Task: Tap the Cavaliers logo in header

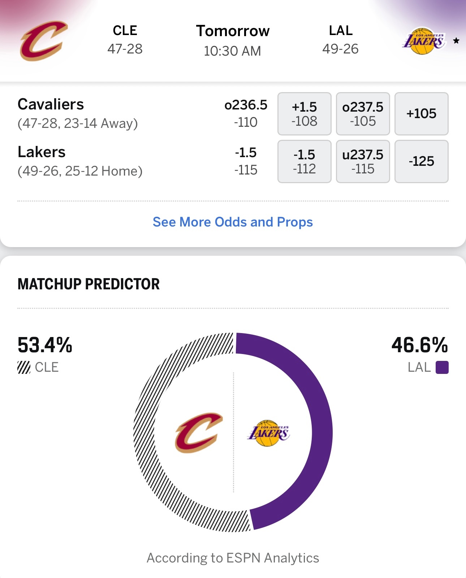Action: coord(44,41)
